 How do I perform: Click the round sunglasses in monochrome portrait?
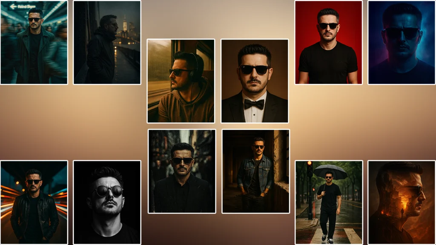pyautogui.click(x=108, y=191)
